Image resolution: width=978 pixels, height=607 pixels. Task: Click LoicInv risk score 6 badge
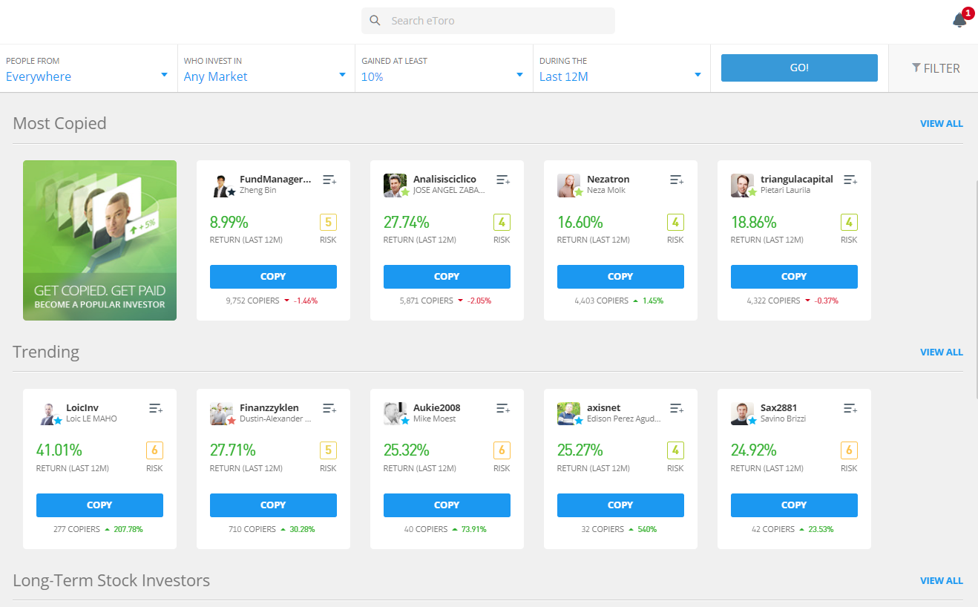(154, 450)
